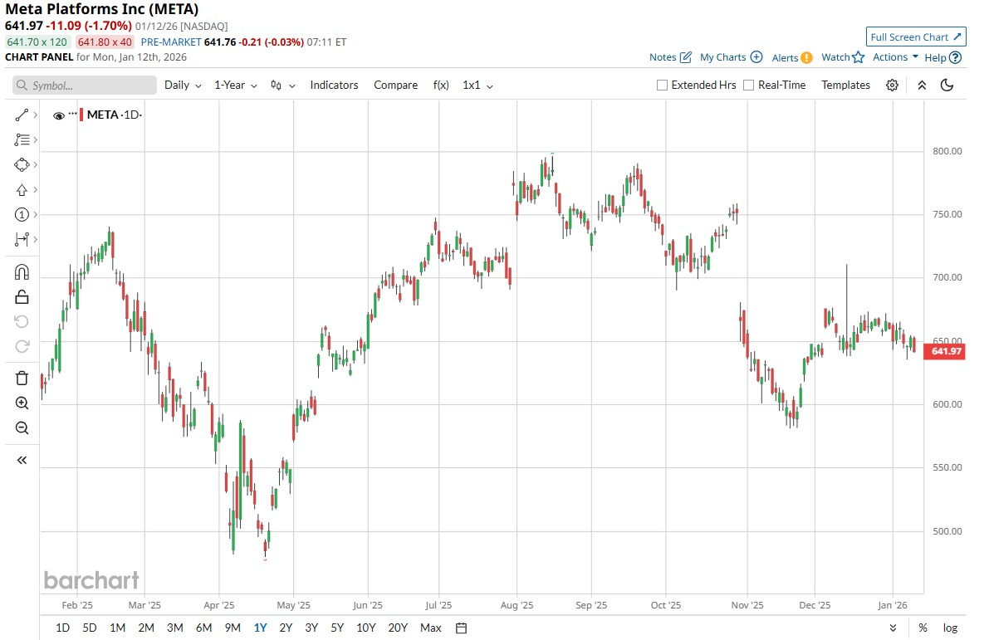The image size is (989, 640).
Task: Open the custom date range calendar
Action: 461,628
